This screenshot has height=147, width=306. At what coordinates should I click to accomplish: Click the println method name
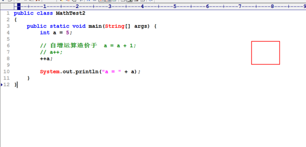[x=87, y=72]
